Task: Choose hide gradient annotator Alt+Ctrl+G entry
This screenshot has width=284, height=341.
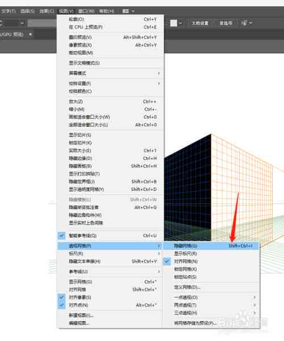Action: (110, 207)
